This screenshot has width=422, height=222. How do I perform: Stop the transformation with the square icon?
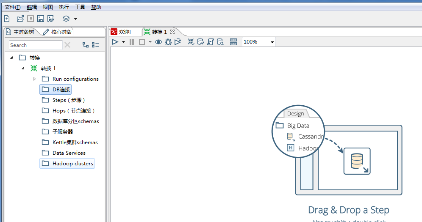coord(142,42)
